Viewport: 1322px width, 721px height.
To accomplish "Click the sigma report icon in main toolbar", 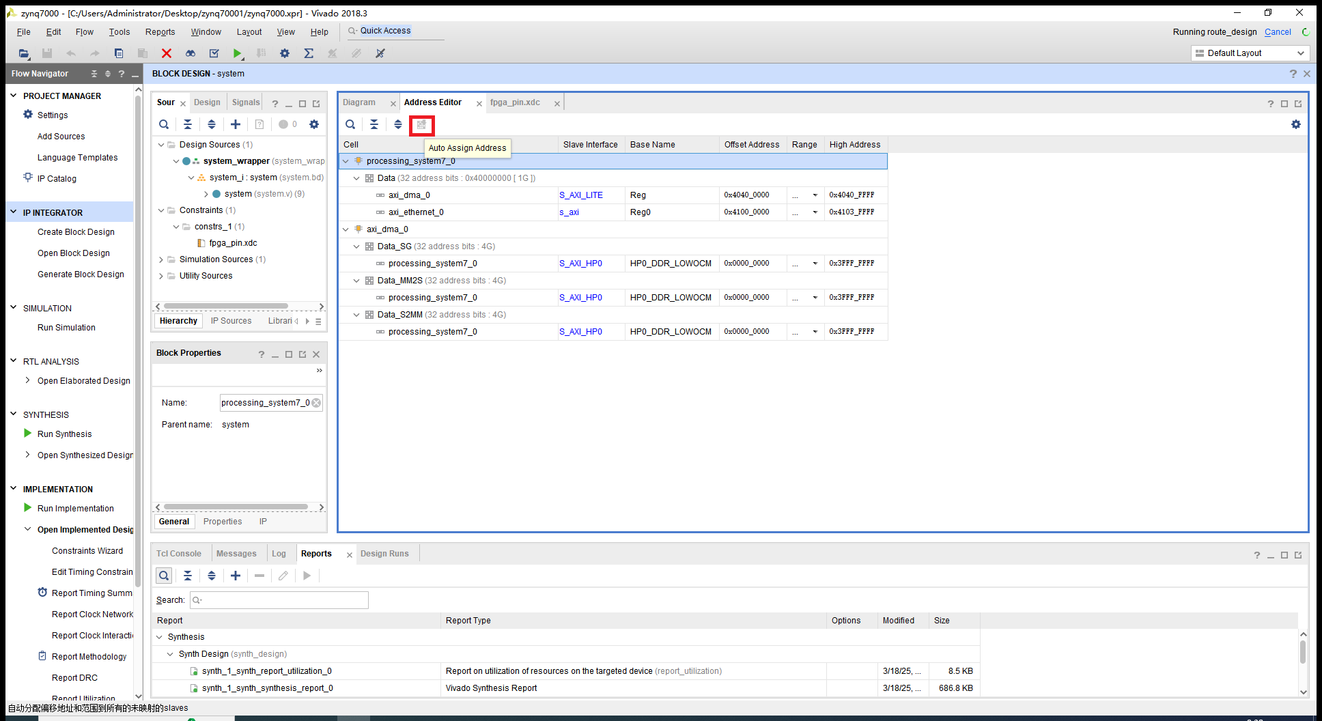I will pos(309,53).
